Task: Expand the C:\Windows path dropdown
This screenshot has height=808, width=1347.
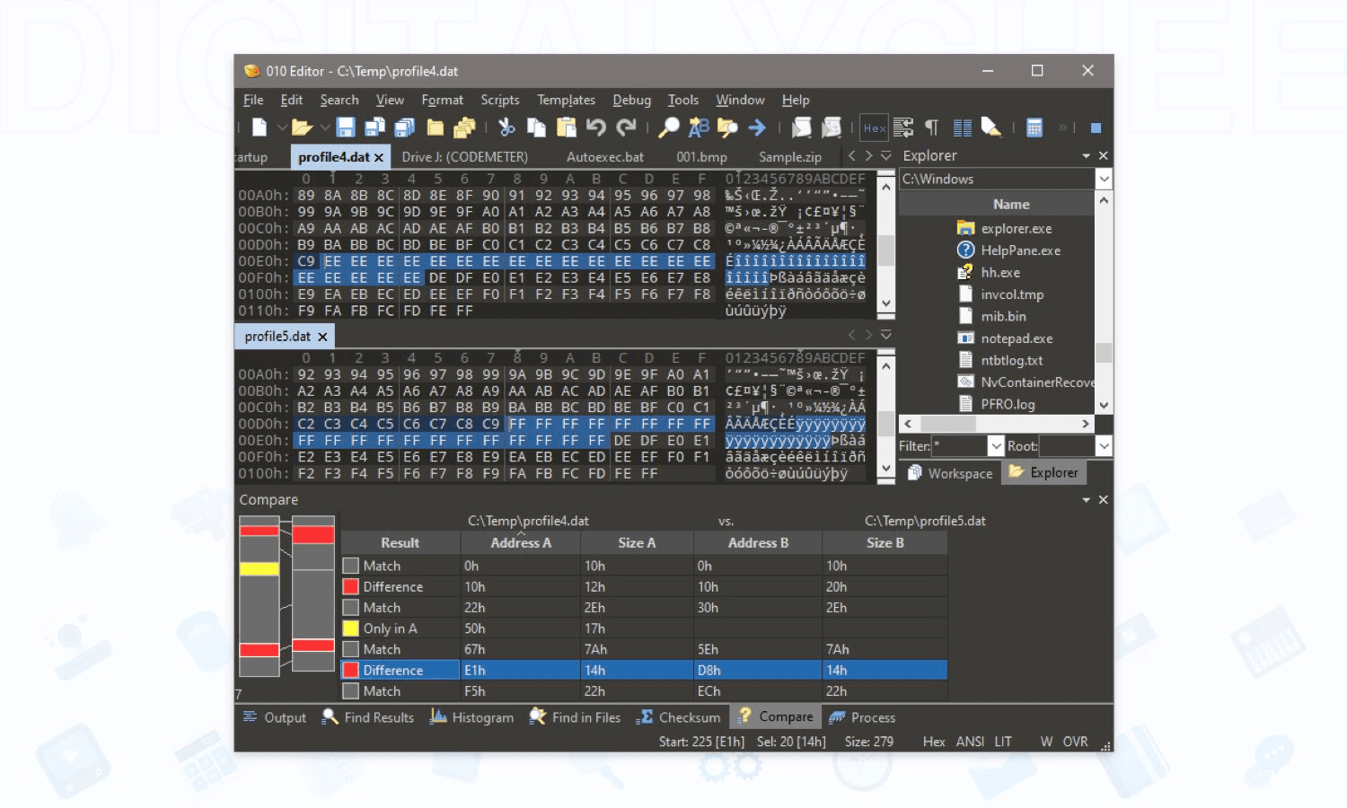Action: pos(1104,180)
